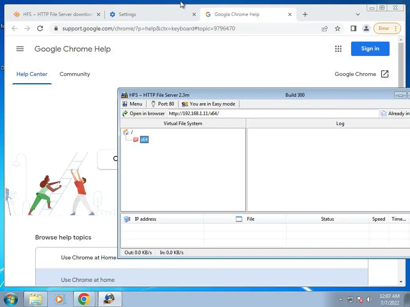Click the share this page icon
Screen dimensions: 410x307
325,28
